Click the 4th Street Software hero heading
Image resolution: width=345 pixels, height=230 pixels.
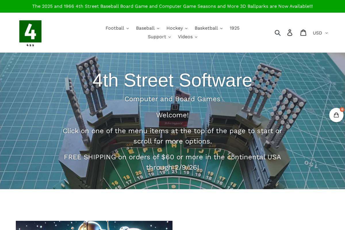[172, 80]
